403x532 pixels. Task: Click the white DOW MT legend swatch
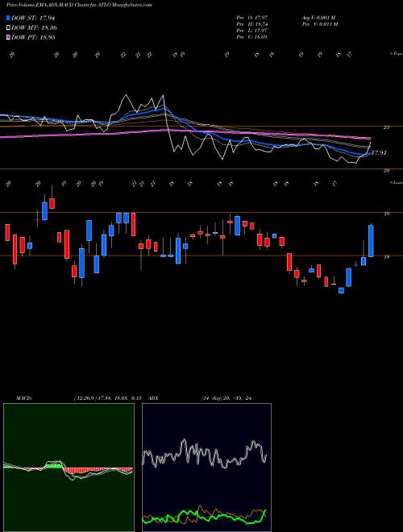(9, 28)
